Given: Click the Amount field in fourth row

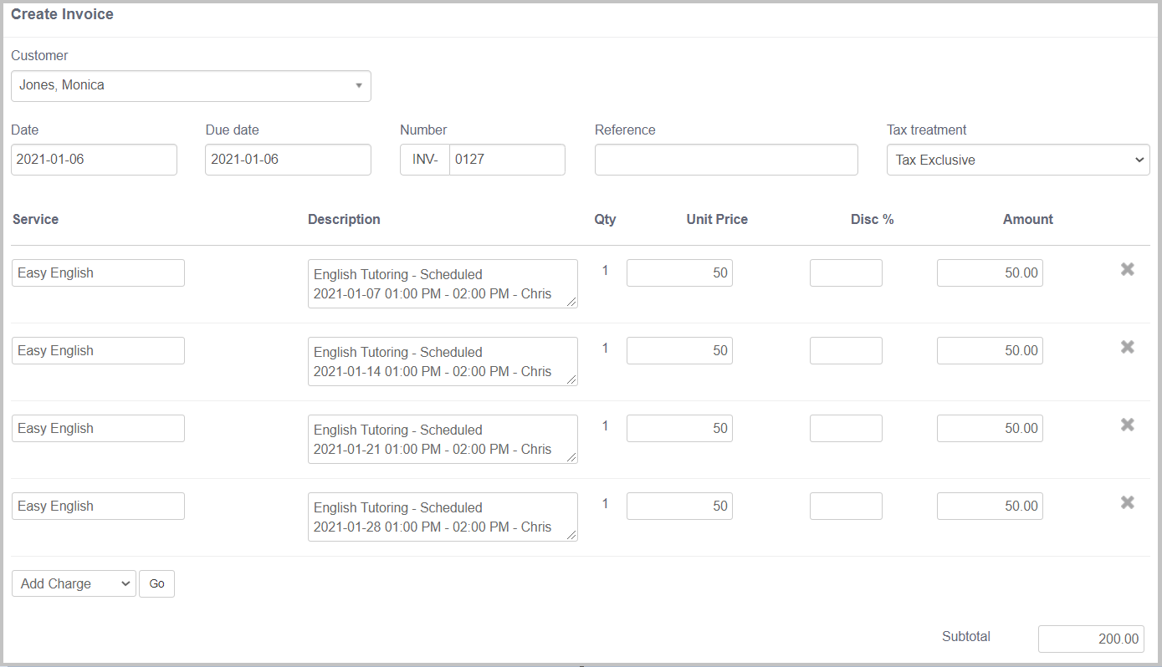Looking at the screenshot, I should [x=989, y=507].
